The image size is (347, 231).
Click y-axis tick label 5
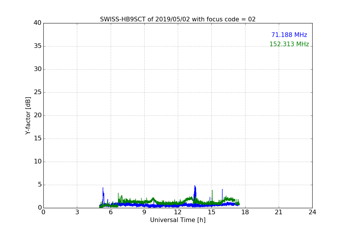(x=40, y=185)
